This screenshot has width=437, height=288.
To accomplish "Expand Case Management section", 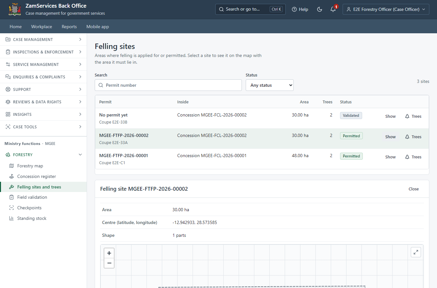I will pos(44,39).
